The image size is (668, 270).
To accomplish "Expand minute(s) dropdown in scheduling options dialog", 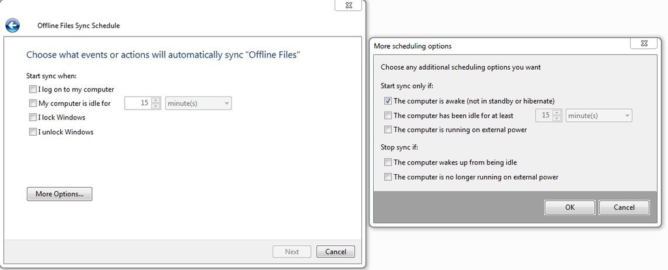I will [599, 115].
